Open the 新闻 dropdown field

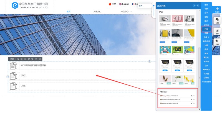pyautogui.click(x=145, y=6)
